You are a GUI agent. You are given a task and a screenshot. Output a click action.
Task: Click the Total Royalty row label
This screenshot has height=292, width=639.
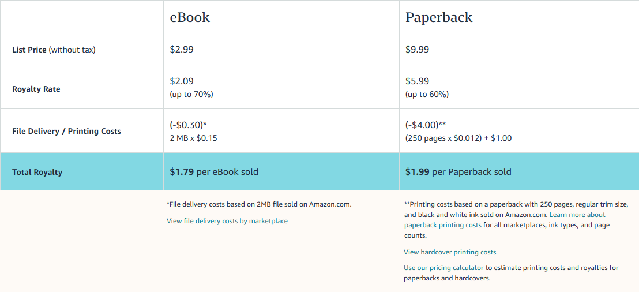pyautogui.click(x=37, y=172)
